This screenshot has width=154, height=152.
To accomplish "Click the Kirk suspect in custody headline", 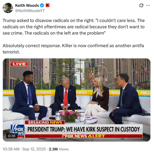I will point(84,129).
